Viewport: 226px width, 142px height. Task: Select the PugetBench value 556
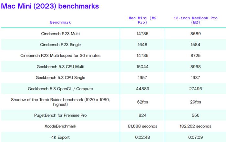(x=195, y=115)
